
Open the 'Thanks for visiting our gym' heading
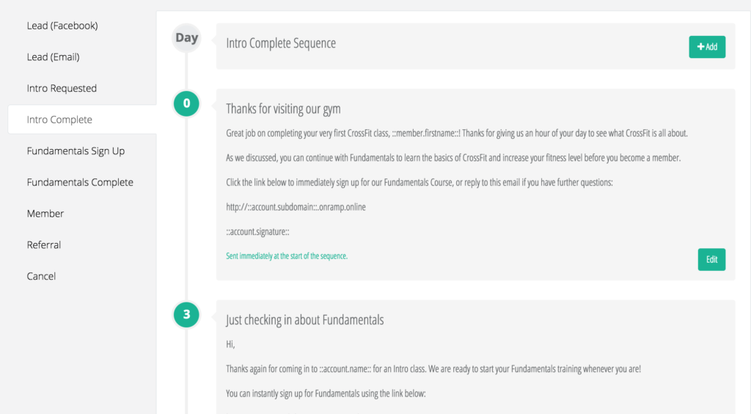coord(283,109)
